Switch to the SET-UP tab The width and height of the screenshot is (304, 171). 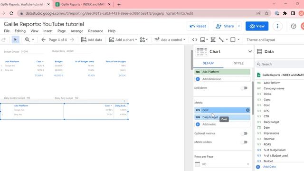point(208,63)
